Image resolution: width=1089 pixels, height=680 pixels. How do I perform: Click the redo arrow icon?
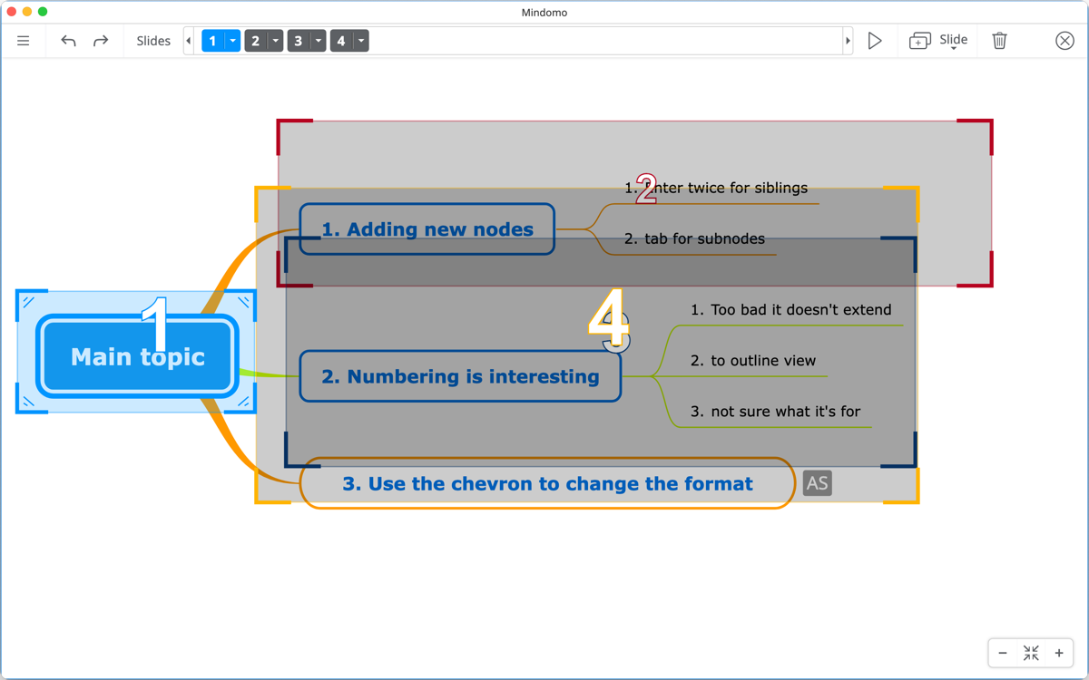coord(101,41)
